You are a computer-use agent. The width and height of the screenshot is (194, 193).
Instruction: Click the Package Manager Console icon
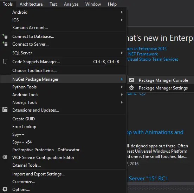coord(131,80)
